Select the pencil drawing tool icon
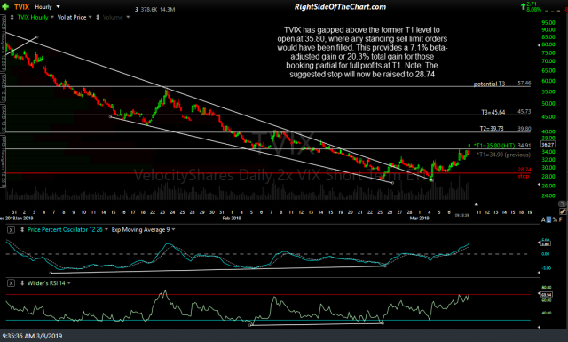This screenshot has height=342, width=568. 562,211
